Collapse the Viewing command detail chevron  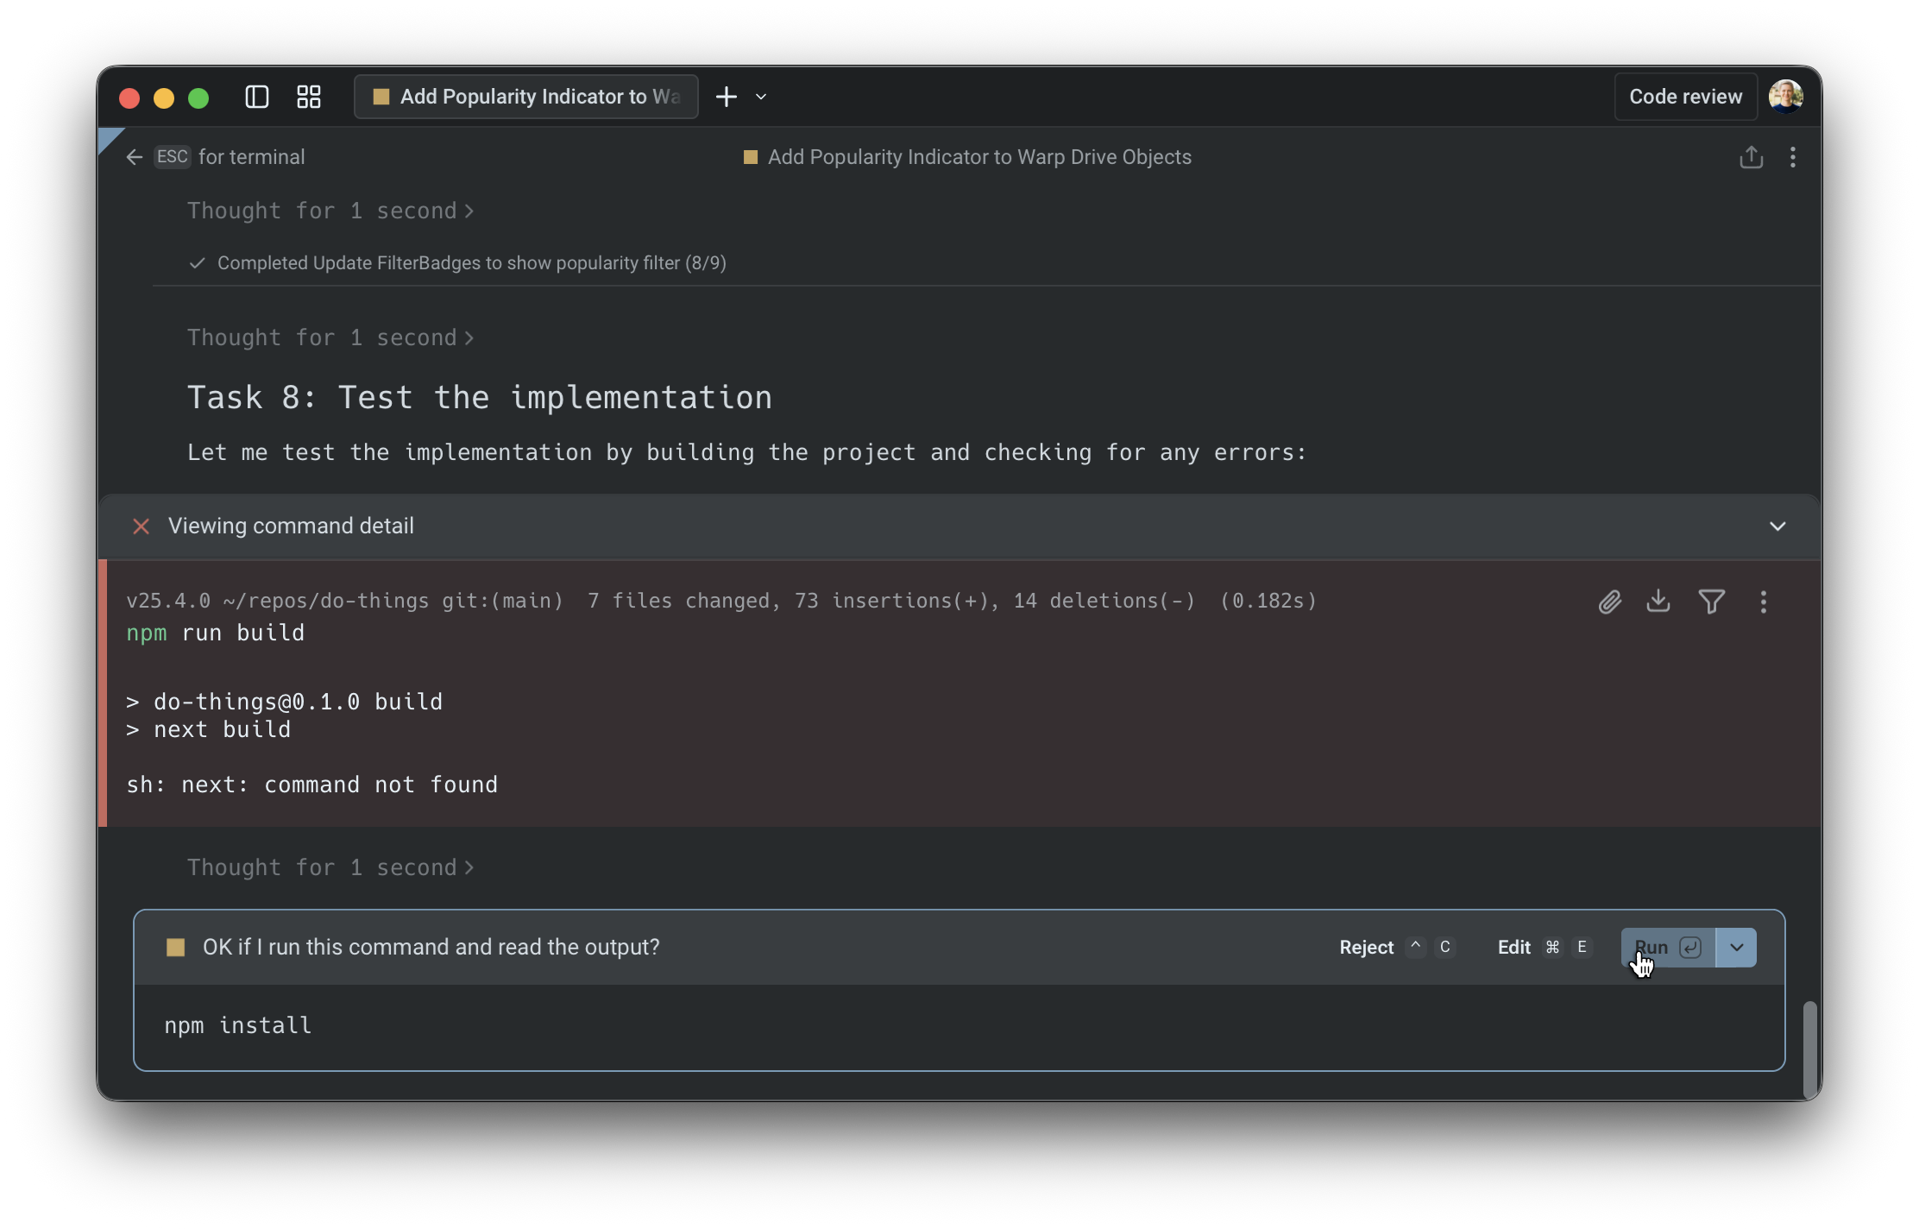point(1777,526)
